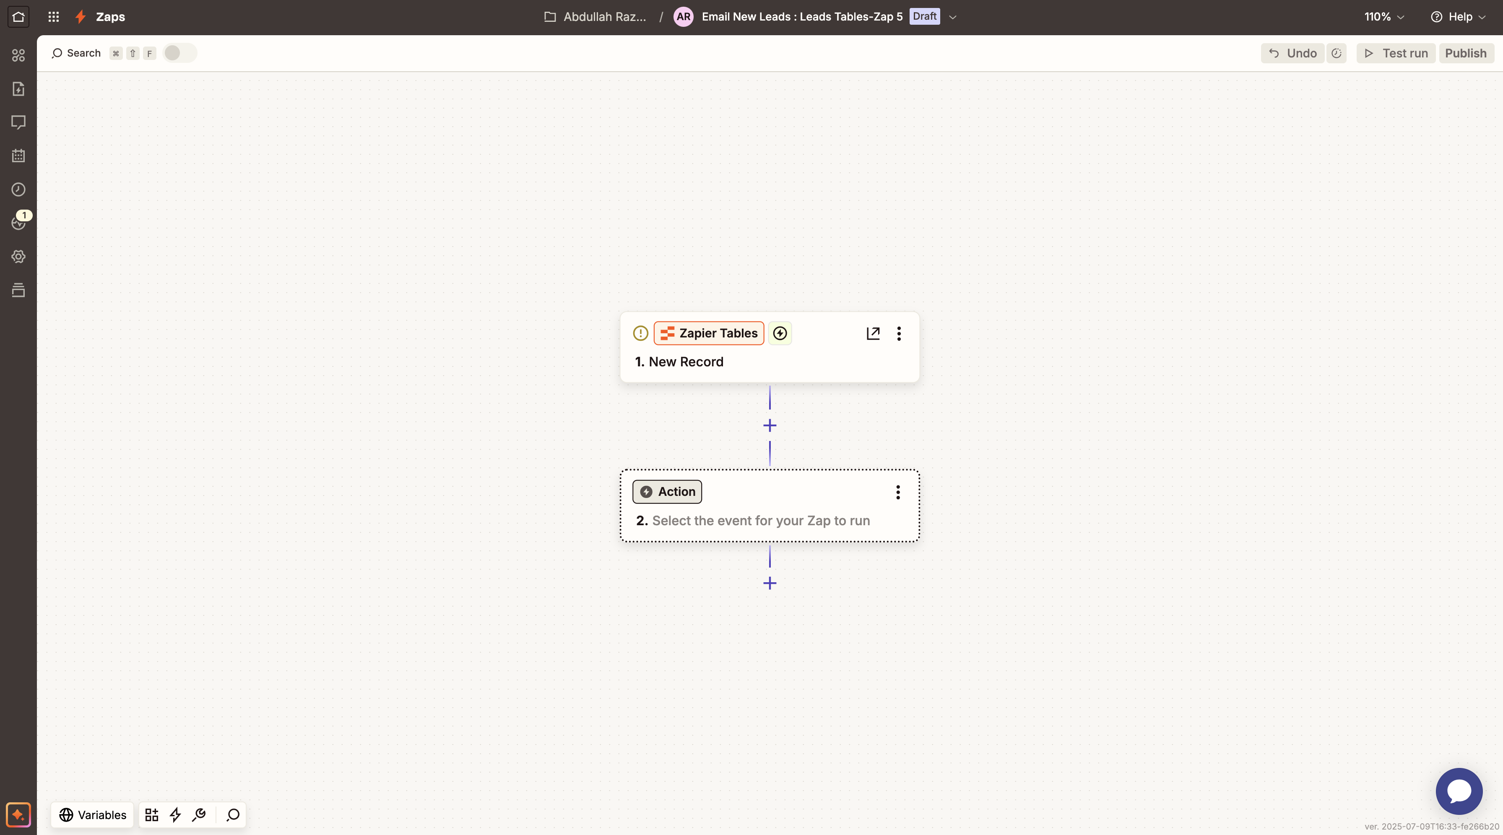The width and height of the screenshot is (1503, 835).
Task: Click the Publish button
Action: click(x=1466, y=53)
